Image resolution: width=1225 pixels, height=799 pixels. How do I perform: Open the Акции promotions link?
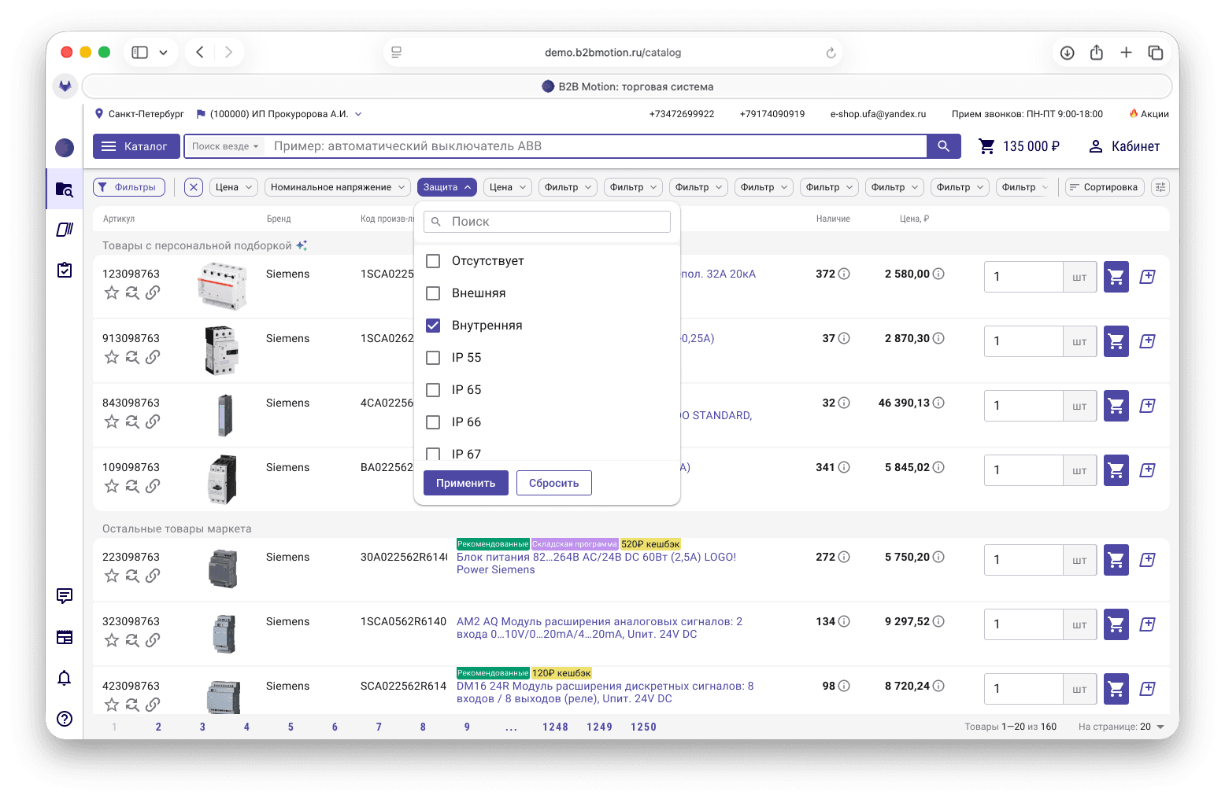[1149, 114]
